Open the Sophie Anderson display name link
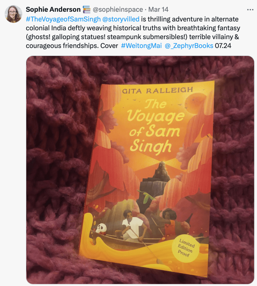This screenshot has width=257, height=286. (53, 10)
